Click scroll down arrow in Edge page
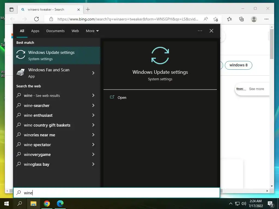The image size is (279, 209). click(x=272, y=186)
